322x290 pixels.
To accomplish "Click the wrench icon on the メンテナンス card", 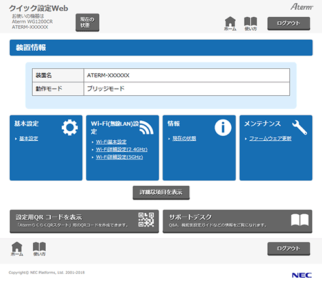I will [299, 127].
